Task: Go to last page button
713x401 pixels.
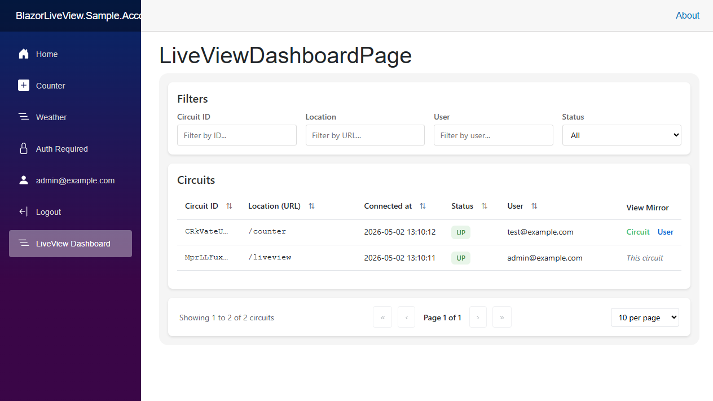Action: pos(502,317)
